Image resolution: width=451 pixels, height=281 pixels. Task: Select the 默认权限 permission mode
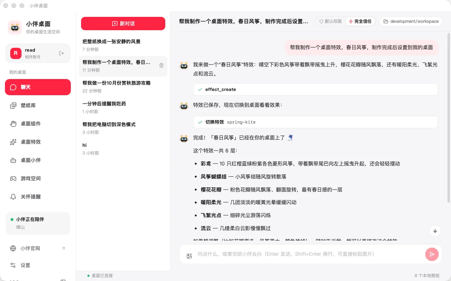330,21
